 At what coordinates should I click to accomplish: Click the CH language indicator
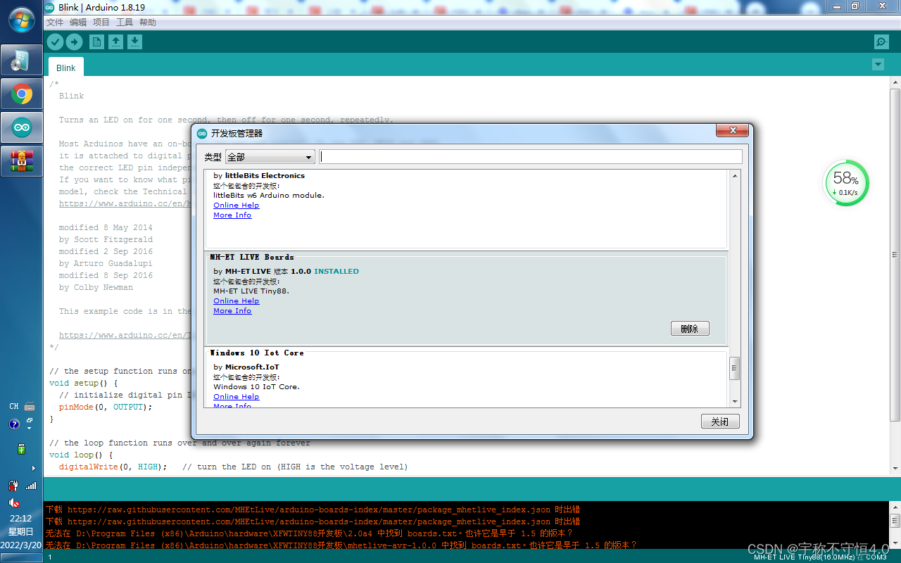click(x=14, y=407)
